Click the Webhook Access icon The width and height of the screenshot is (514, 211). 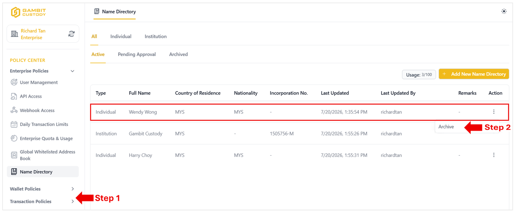pyautogui.click(x=14, y=110)
